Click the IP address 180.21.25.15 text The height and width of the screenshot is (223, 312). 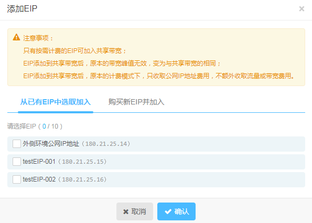coord(83,162)
